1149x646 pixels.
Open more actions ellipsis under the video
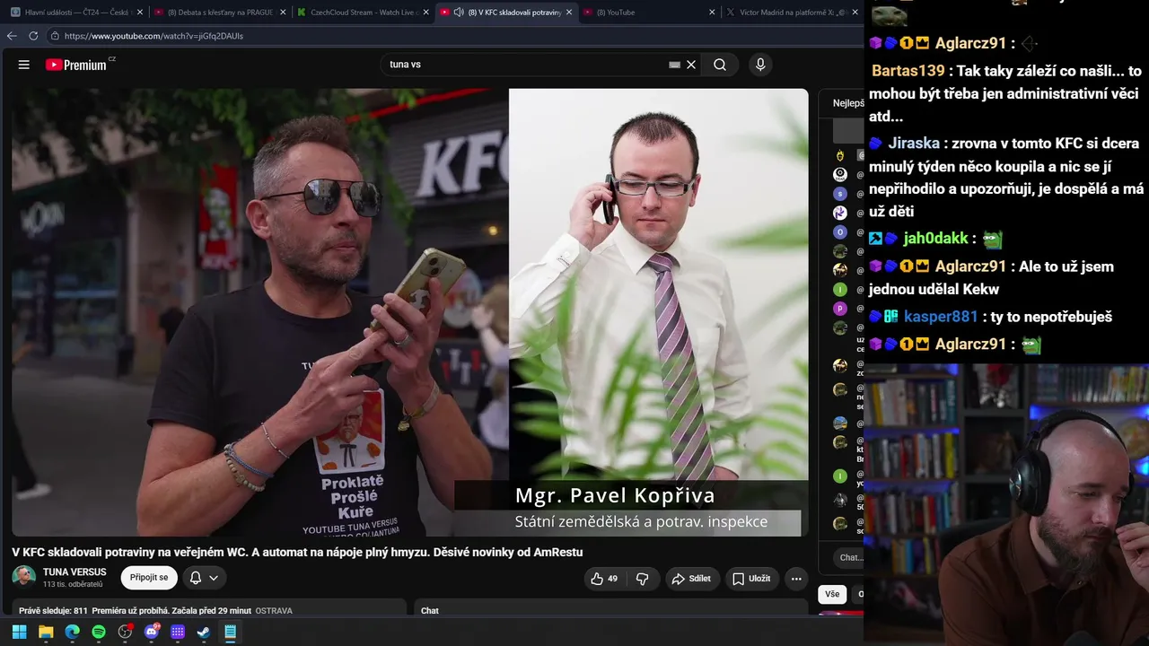click(796, 579)
